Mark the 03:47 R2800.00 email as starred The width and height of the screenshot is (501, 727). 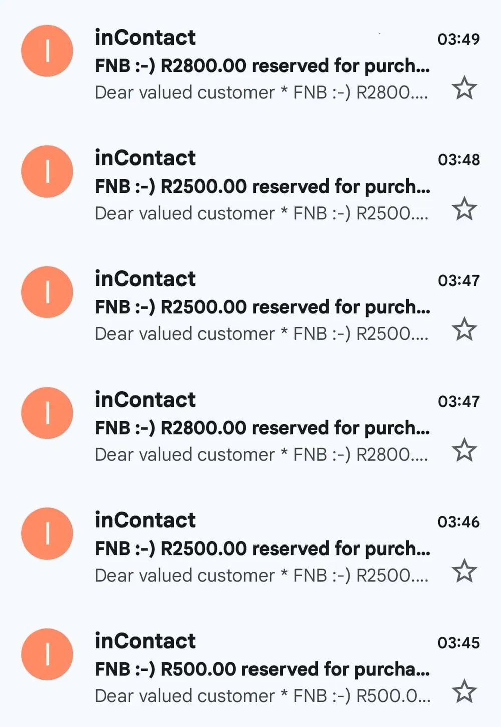tap(464, 450)
